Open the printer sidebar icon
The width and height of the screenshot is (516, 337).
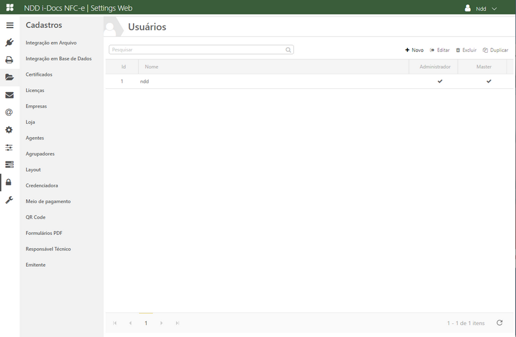tap(9, 60)
